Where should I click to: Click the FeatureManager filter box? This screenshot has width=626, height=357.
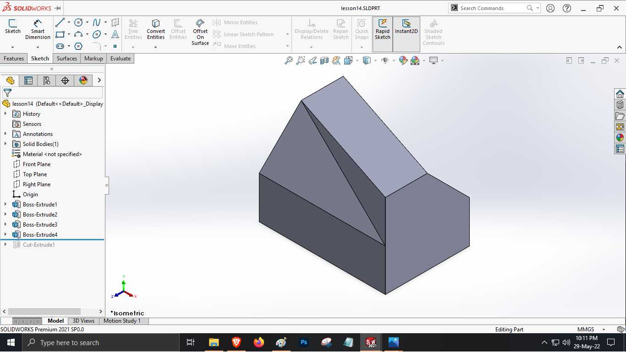[53, 93]
